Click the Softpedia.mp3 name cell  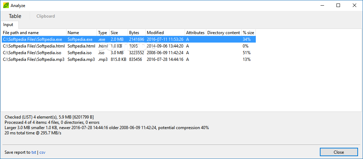tap(81, 59)
